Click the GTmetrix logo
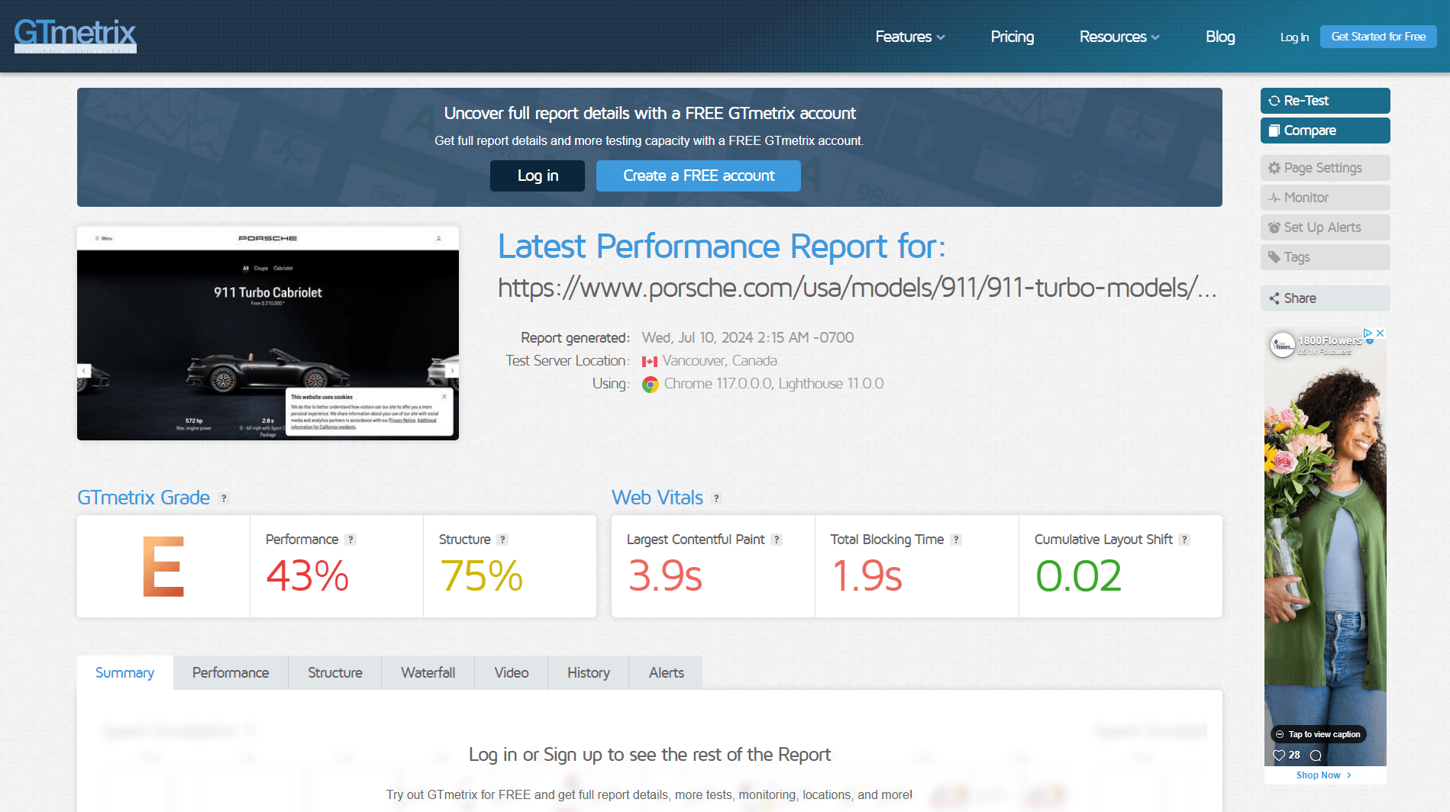Viewport: 1450px width, 812px height. 76,35
